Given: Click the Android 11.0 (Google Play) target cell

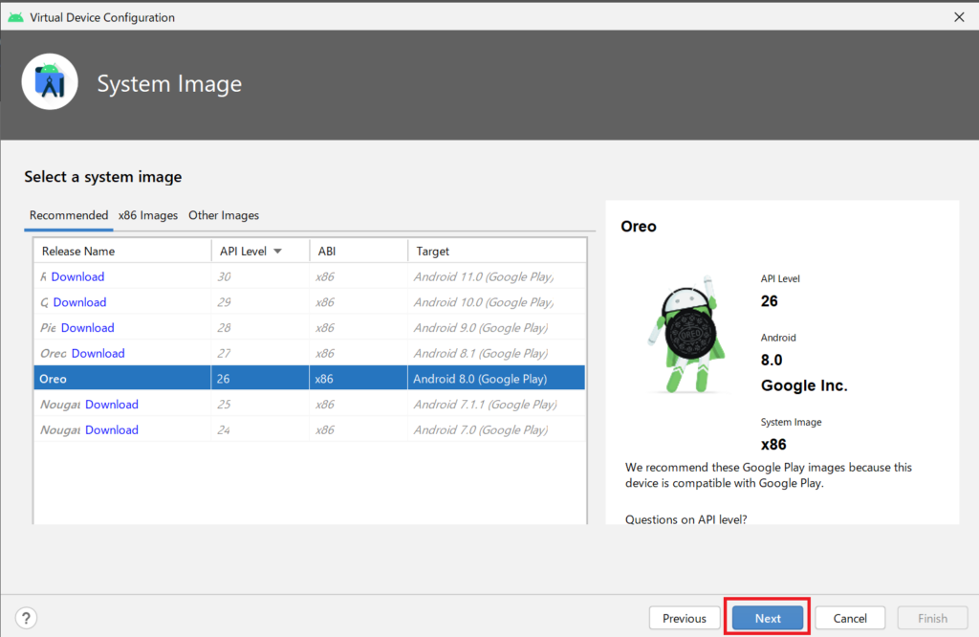Looking at the screenshot, I should point(496,276).
